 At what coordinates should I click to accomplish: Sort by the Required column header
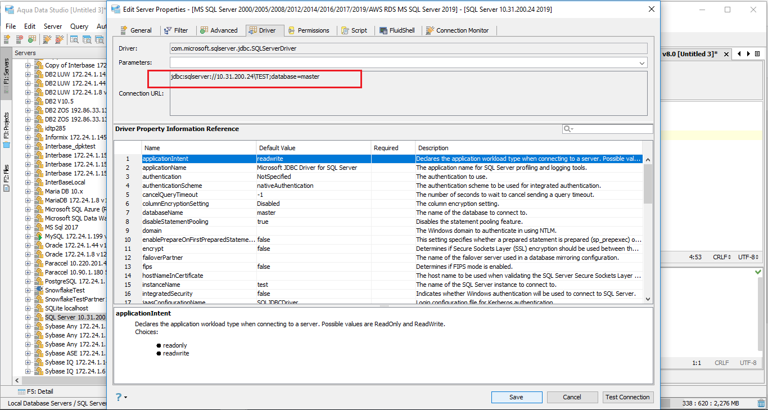click(x=394, y=148)
